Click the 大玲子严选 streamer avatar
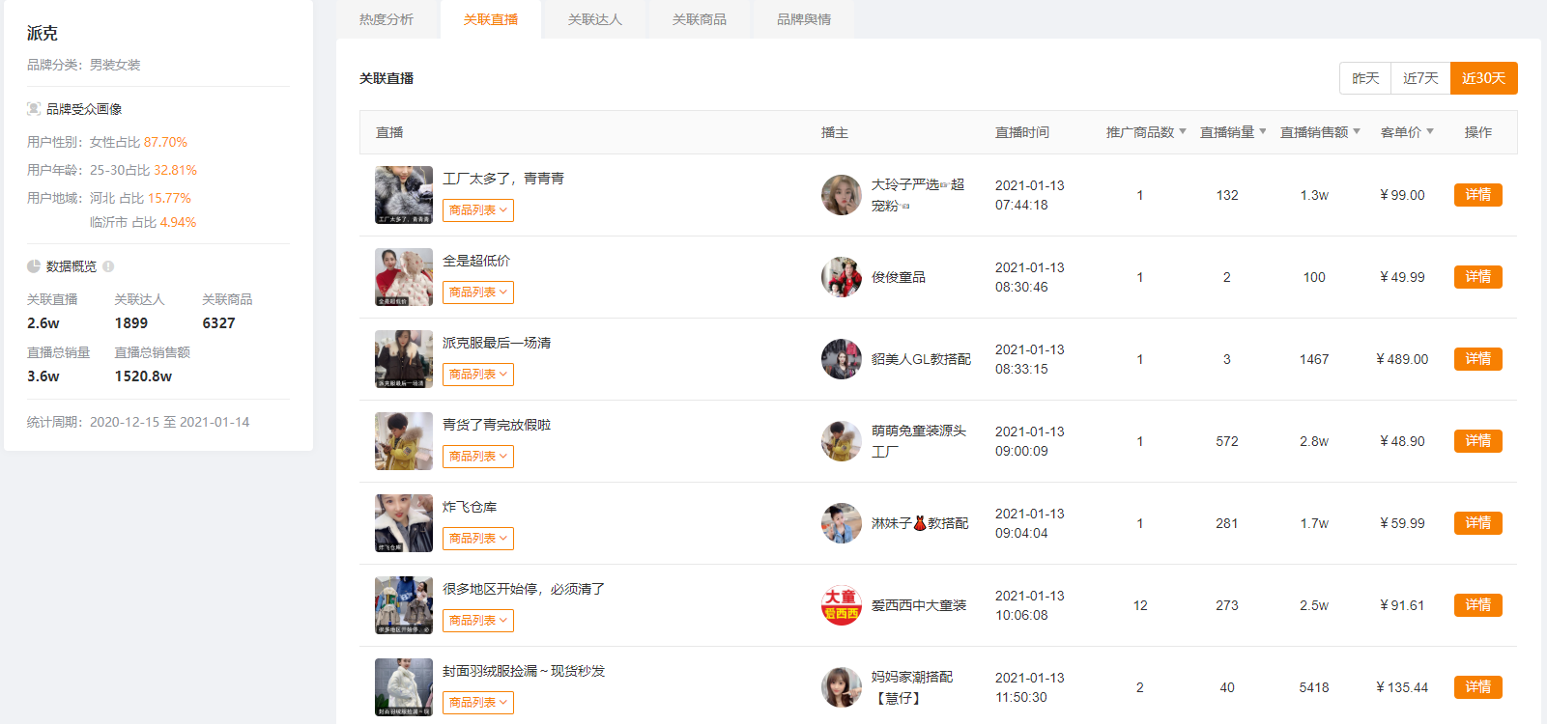This screenshot has width=1547, height=724. 841,195
